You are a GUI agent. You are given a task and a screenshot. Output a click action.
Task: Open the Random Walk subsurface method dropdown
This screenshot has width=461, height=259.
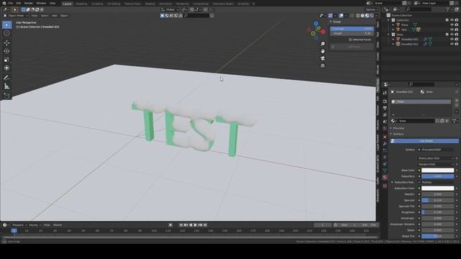tap(436, 165)
